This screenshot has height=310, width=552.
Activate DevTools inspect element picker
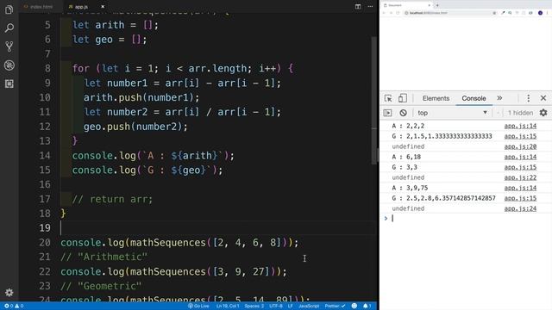click(388, 98)
